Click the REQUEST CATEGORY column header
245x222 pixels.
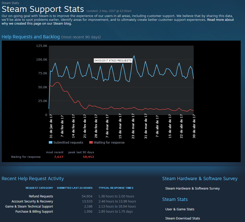tap(39, 188)
